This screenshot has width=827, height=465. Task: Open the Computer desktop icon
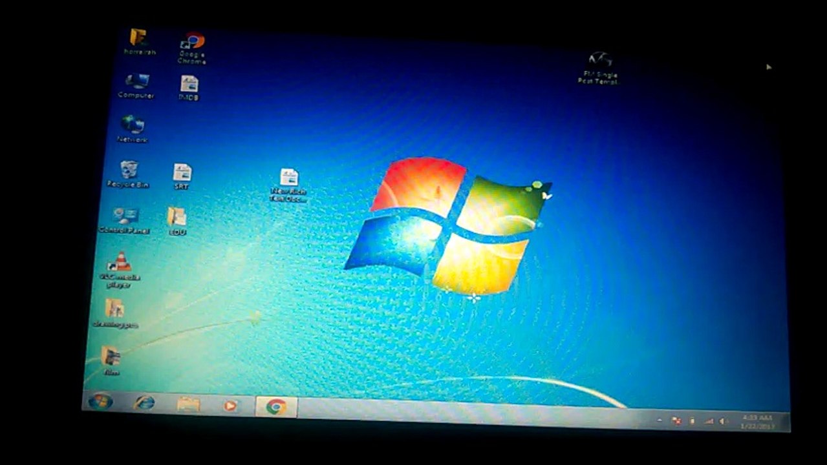[136, 86]
